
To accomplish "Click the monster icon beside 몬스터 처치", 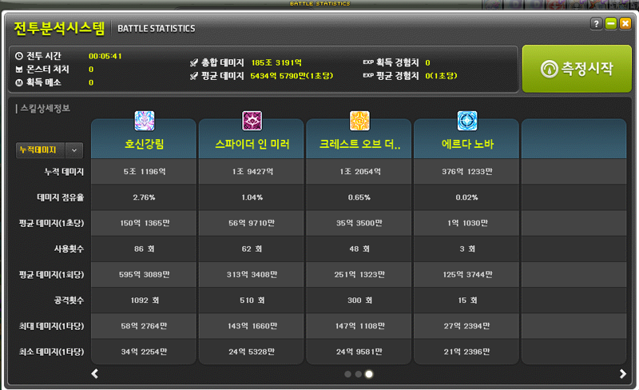I will (18, 70).
